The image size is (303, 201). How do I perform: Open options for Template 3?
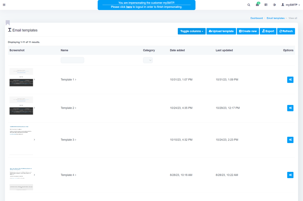[x=290, y=140]
